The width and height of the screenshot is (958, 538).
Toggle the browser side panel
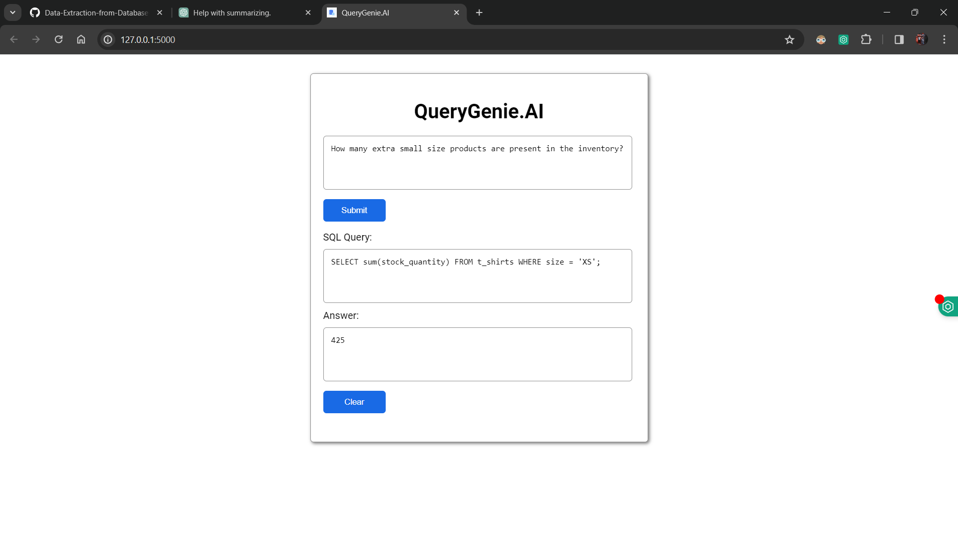[899, 39]
